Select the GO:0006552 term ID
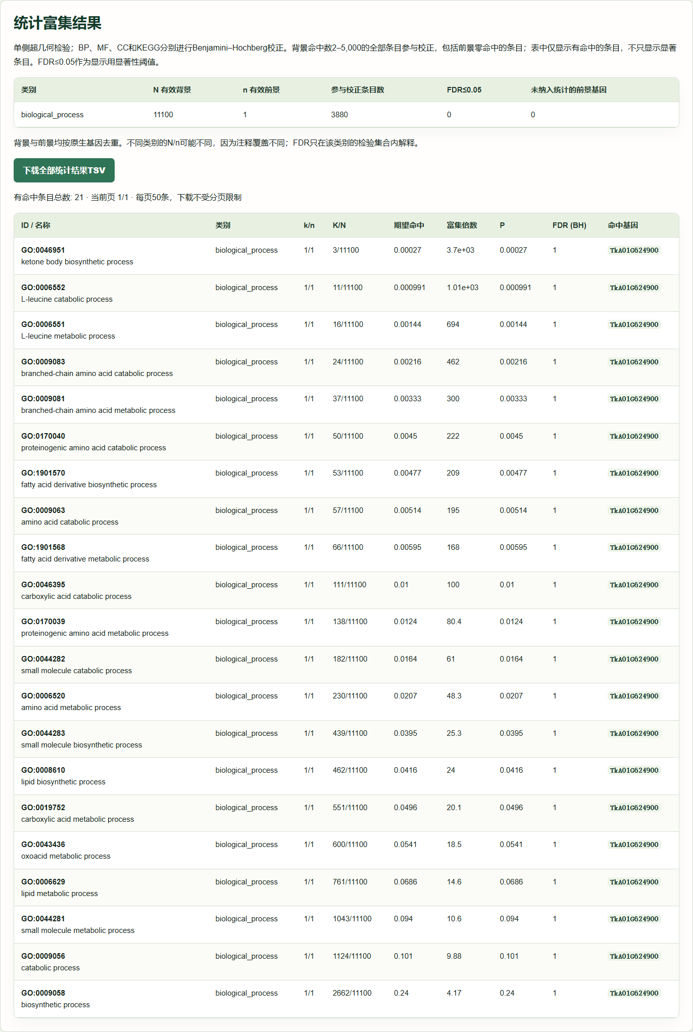693x1032 pixels. pos(43,288)
